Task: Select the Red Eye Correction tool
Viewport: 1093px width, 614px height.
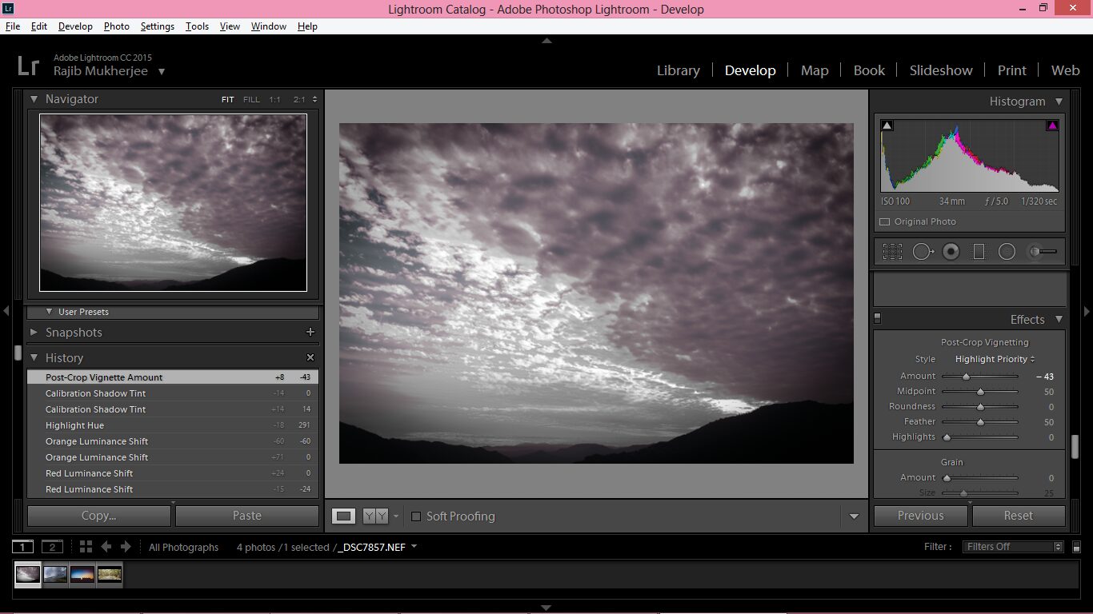Action: [x=951, y=252]
